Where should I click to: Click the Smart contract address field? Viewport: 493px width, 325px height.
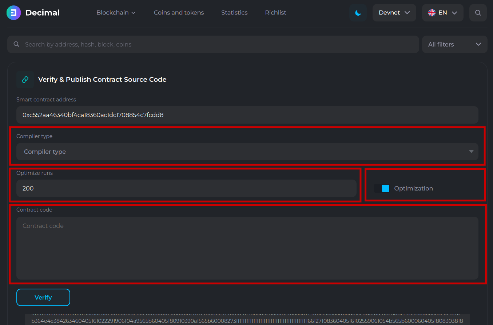pyautogui.click(x=247, y=115)
